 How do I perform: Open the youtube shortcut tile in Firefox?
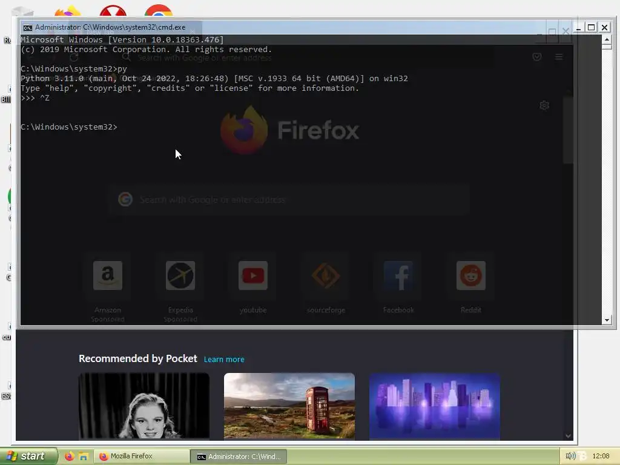tap(253, 275)
